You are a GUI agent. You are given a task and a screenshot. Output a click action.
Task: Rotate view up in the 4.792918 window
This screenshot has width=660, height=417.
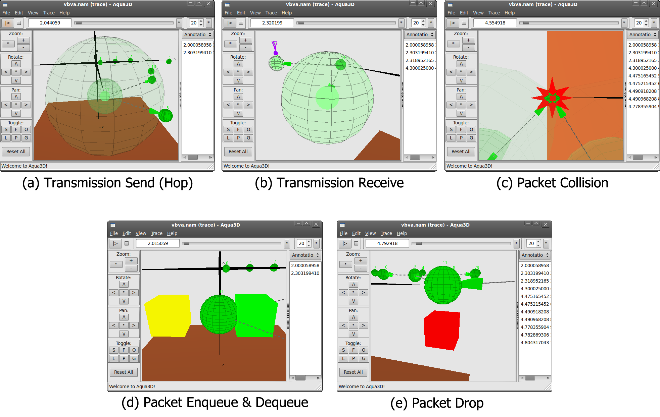tap(353, 284)
